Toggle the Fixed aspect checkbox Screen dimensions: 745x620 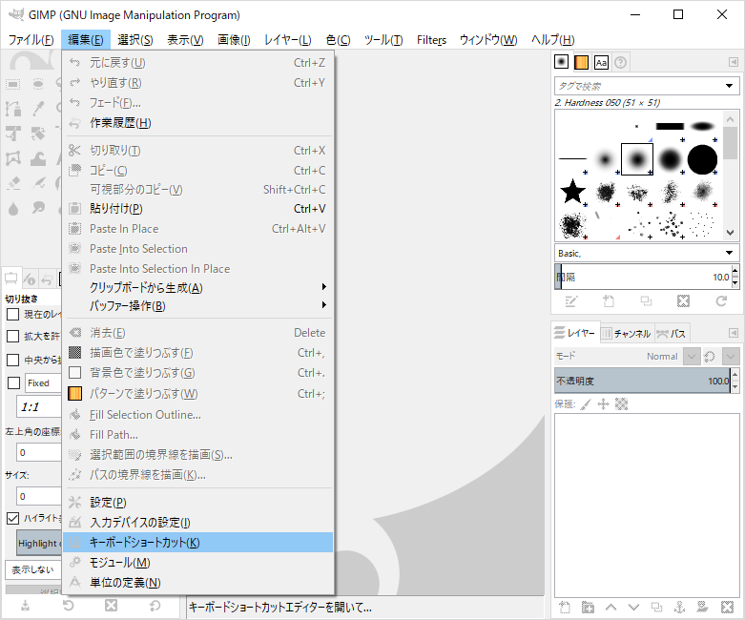[x=13, y=382]
